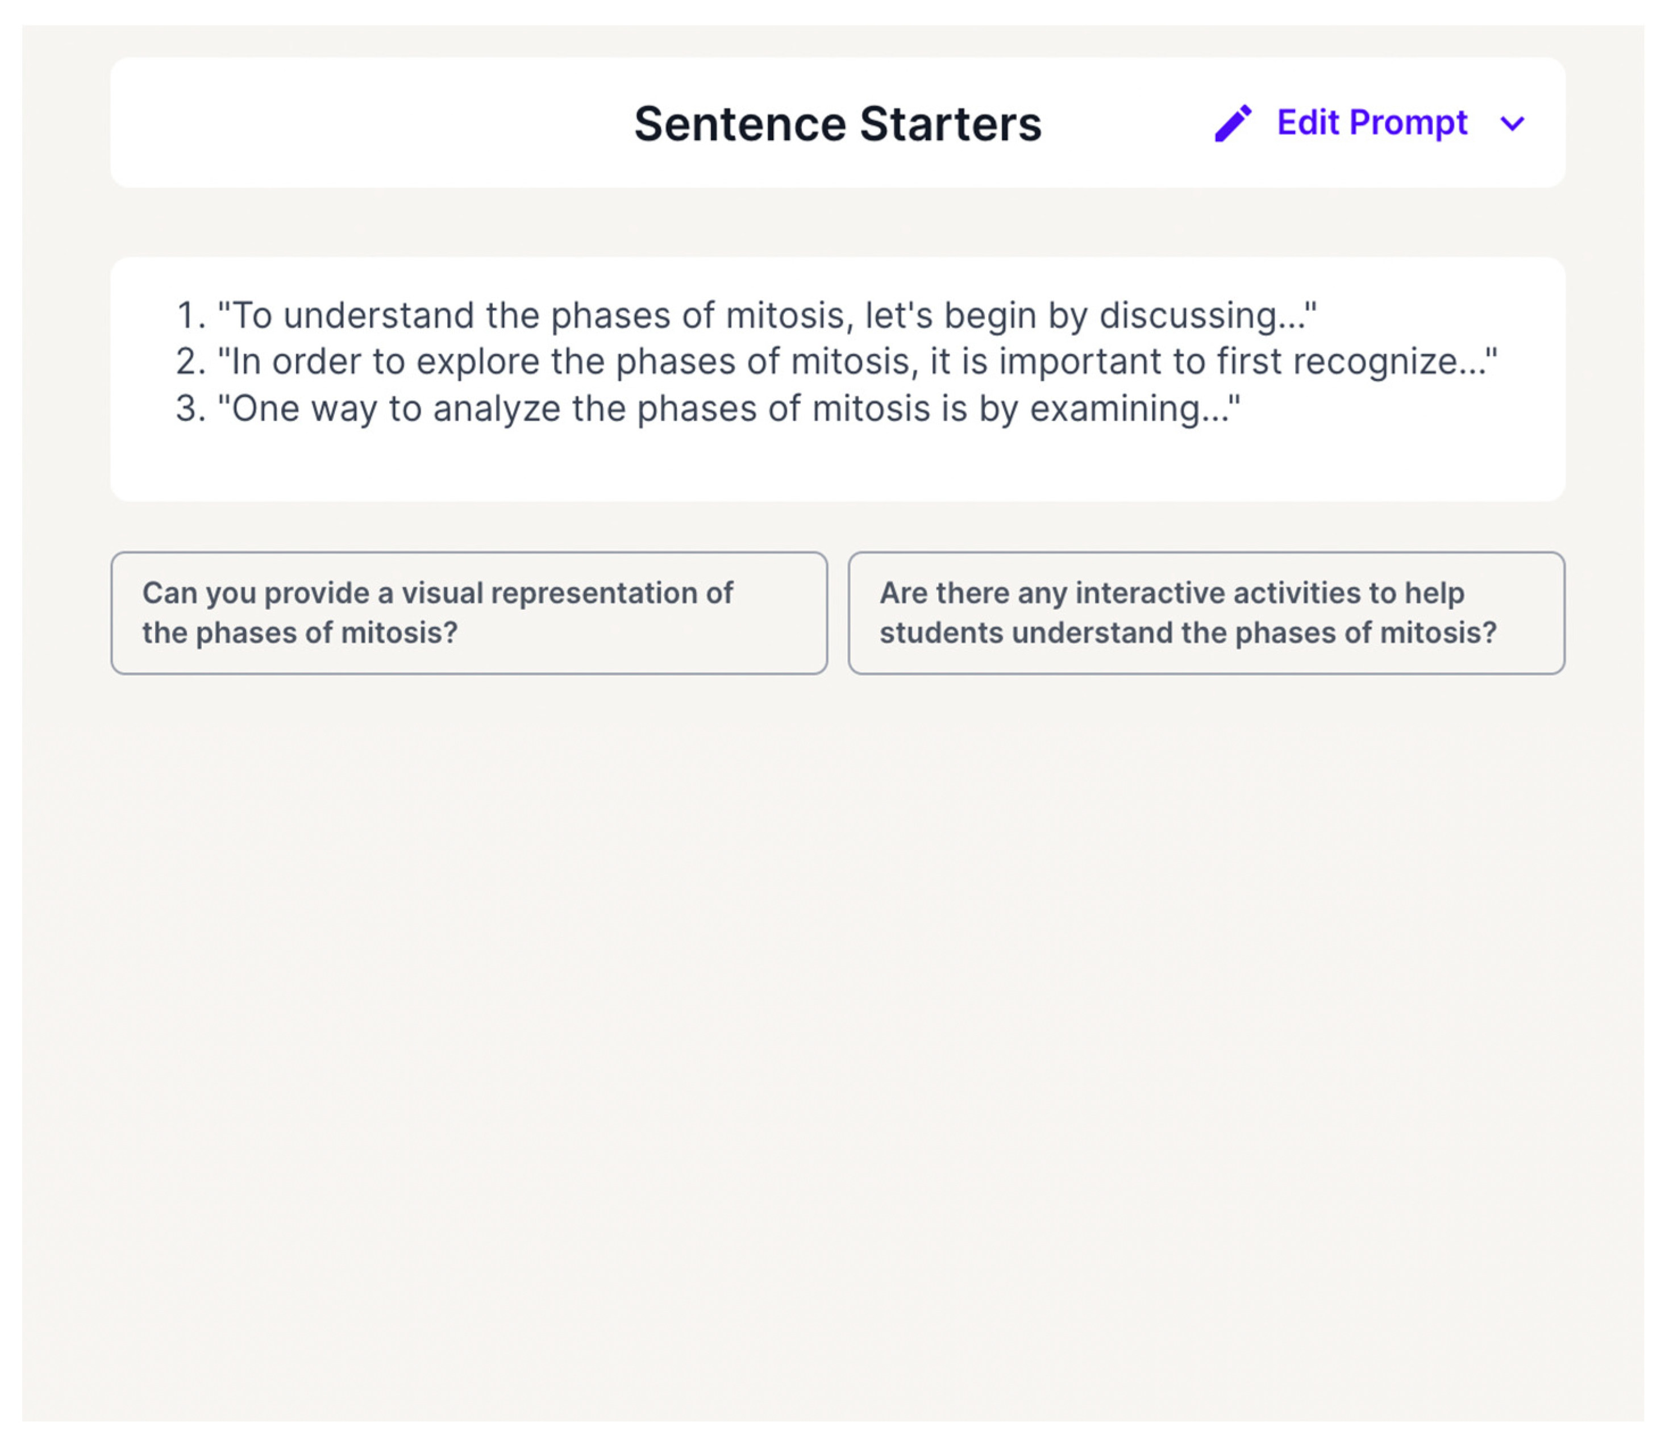Screen dimensions: 1665x1444
Task: Click the "To understand the phases" sentence starter
Action: 765,315
